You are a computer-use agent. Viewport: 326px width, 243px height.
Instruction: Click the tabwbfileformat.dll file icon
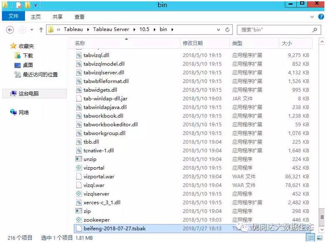point(79,81)
